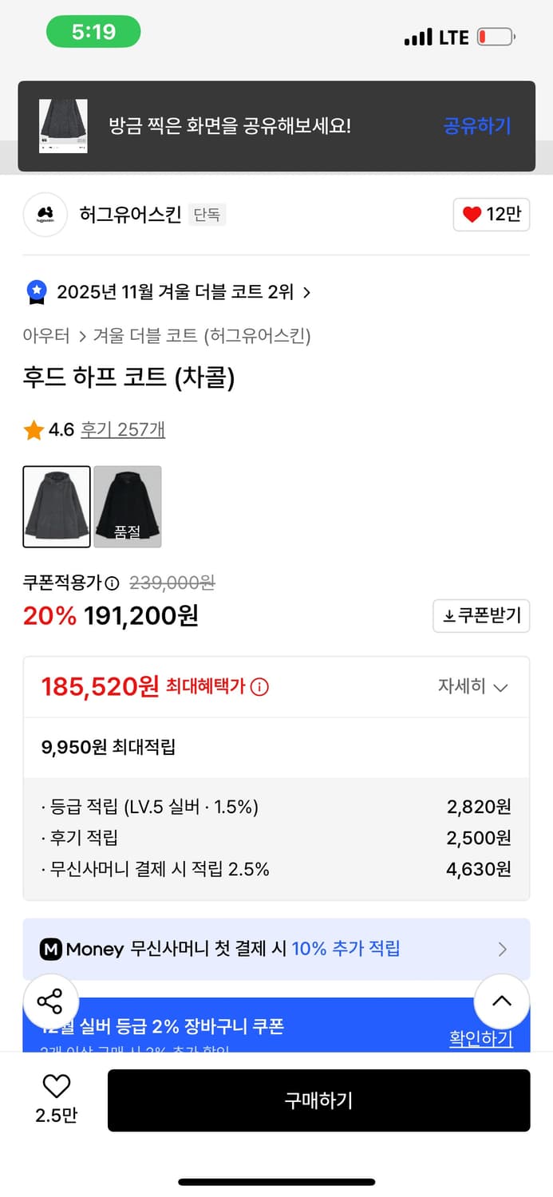Expand 자세히 to see benefit details
Viewport: 553px width, 1197px height.
pos(473,686)
